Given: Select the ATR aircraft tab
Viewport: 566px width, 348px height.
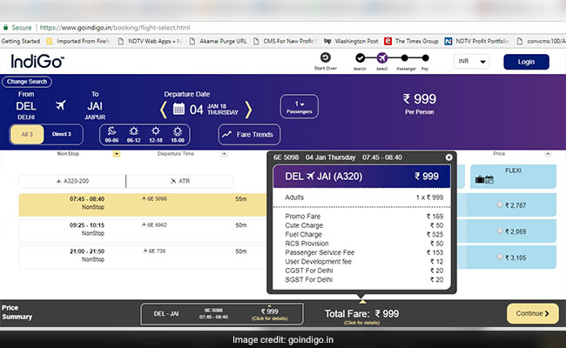Looking at the screenshot, I should pyautogui.click(x=179, y=181).
